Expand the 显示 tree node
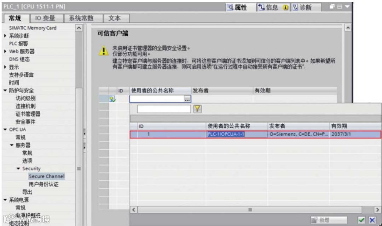Image resolution: width=382 pixels, height=226 pixels. tap(5, 67)
